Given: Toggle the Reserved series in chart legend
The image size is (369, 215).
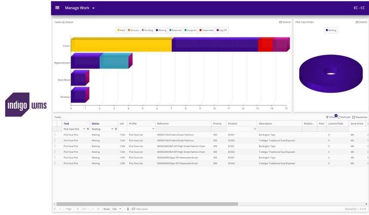Looking at the screenshot, I should click(176, 31).
